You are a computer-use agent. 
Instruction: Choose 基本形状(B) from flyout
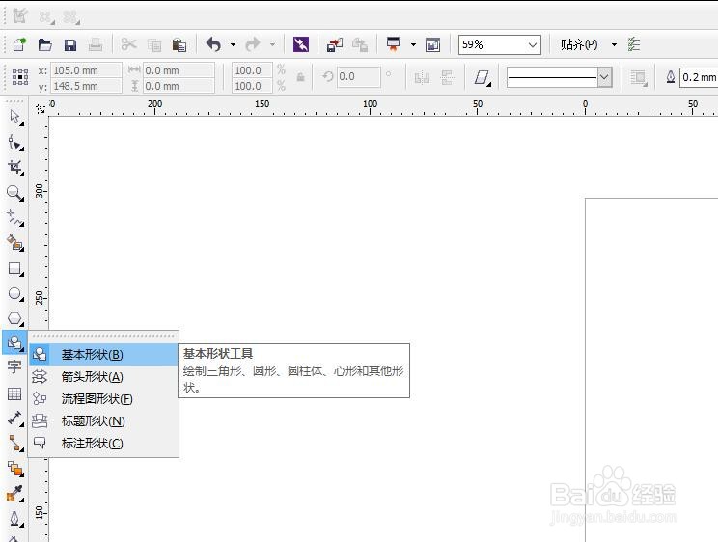(103, 354)
